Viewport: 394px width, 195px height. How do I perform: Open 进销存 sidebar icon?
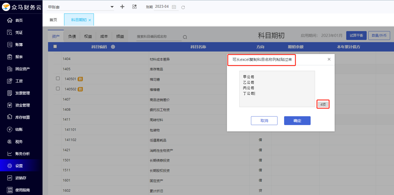tap(10, 178)
